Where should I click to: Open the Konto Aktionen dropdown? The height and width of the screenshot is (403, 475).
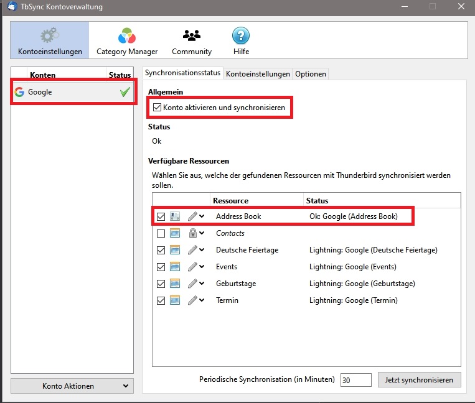click(72, 386)
